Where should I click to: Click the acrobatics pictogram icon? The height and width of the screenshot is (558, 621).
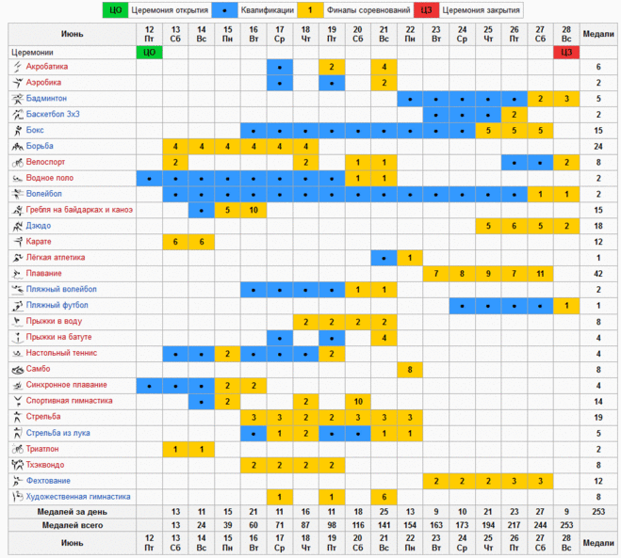point(17,68)
